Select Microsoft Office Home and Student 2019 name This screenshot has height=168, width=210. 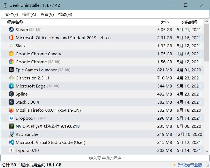point(63,38)
